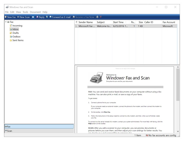Open the Help menu
The height and width of the screenshot is (141, 184).
pyautogui.click(x=45, y=12)
